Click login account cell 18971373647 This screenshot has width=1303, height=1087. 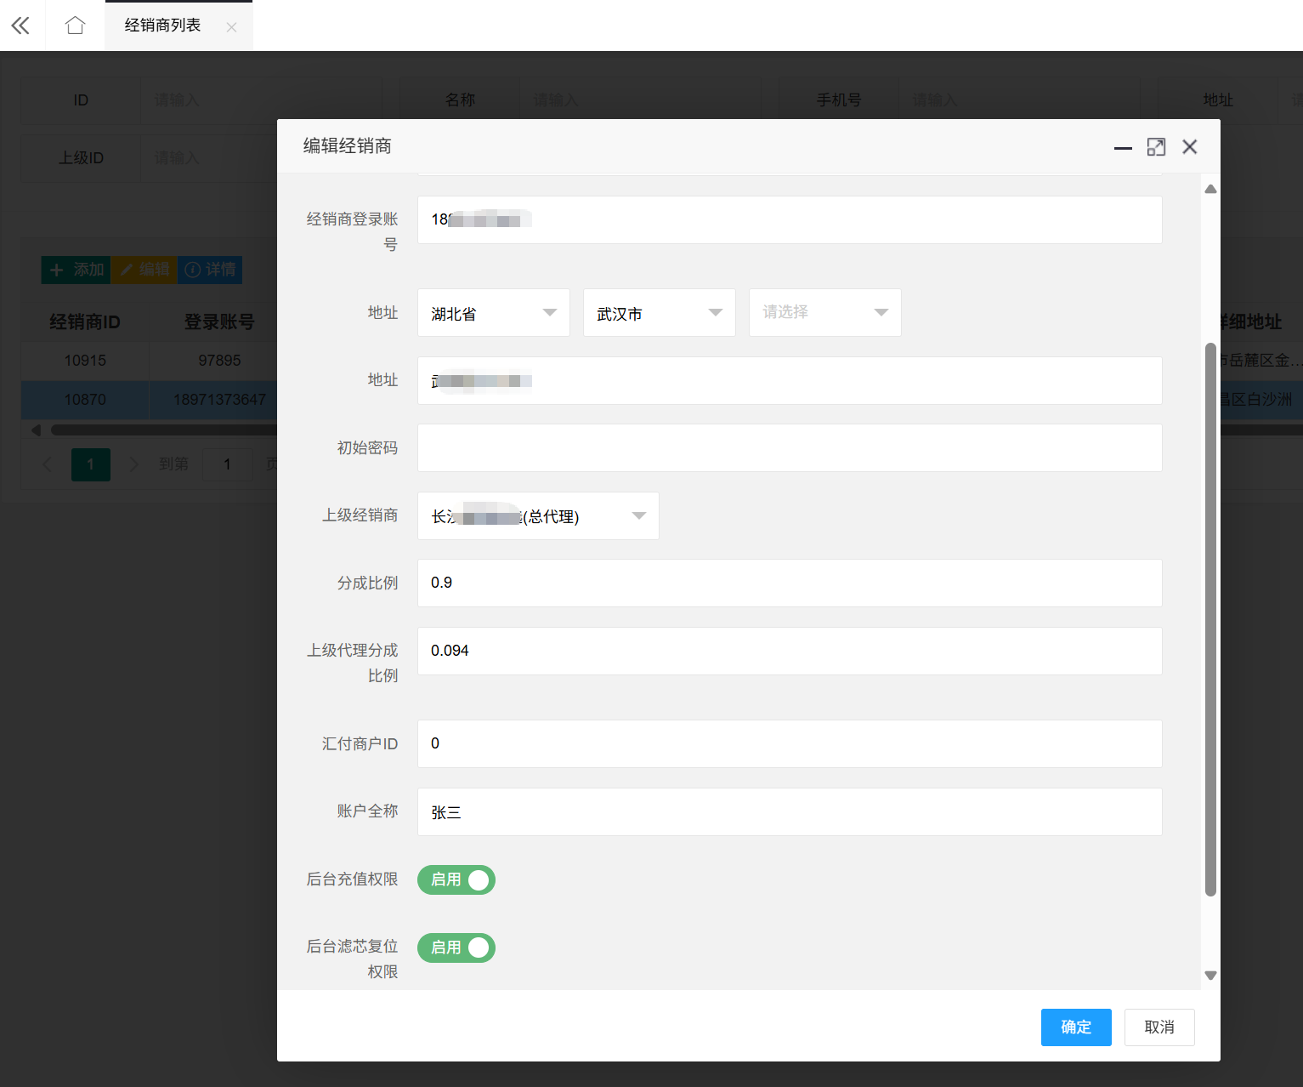(219, 400)
